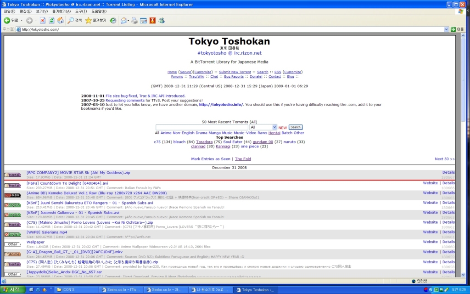Switch to ICON'S folder taskbar button
This screenshot has height=294, width=470.
(x=77, y=289)
